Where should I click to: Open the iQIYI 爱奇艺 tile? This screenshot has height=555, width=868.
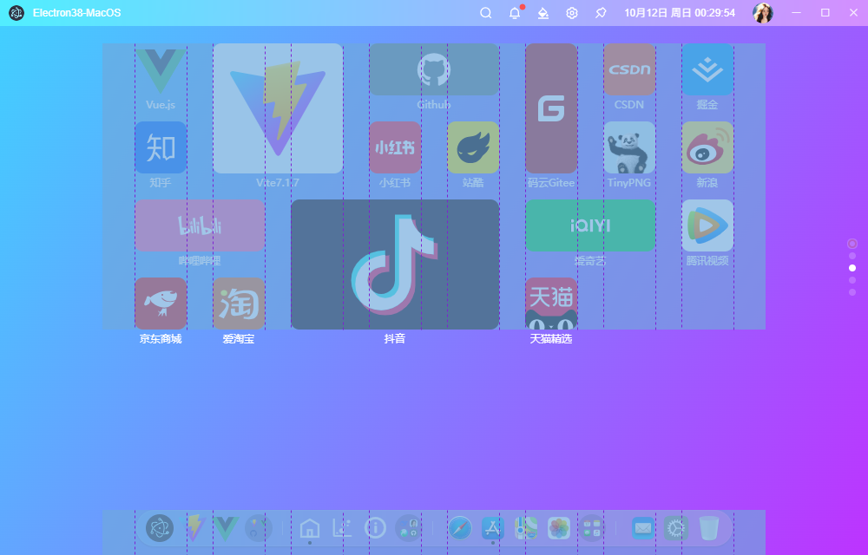[590, 225]
